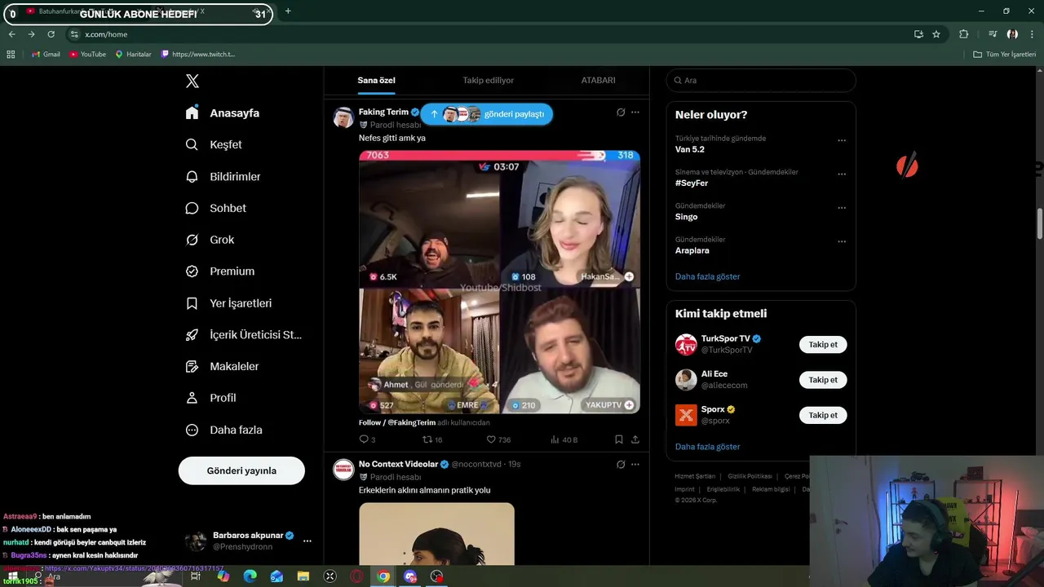The image size is (1044, 587).
Task: Open Microsoft Edge from taskbar
Action: click(250, 576)
